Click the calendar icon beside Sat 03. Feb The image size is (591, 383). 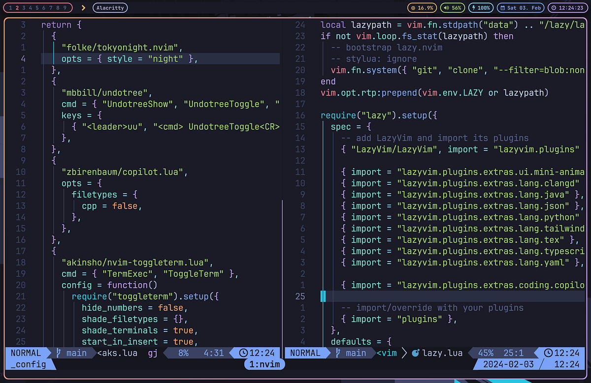(503, 7)
